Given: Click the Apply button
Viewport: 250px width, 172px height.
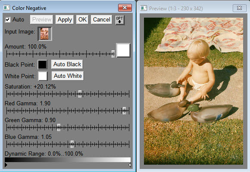Looking at the screenshot, I should [x=65, y=20].
